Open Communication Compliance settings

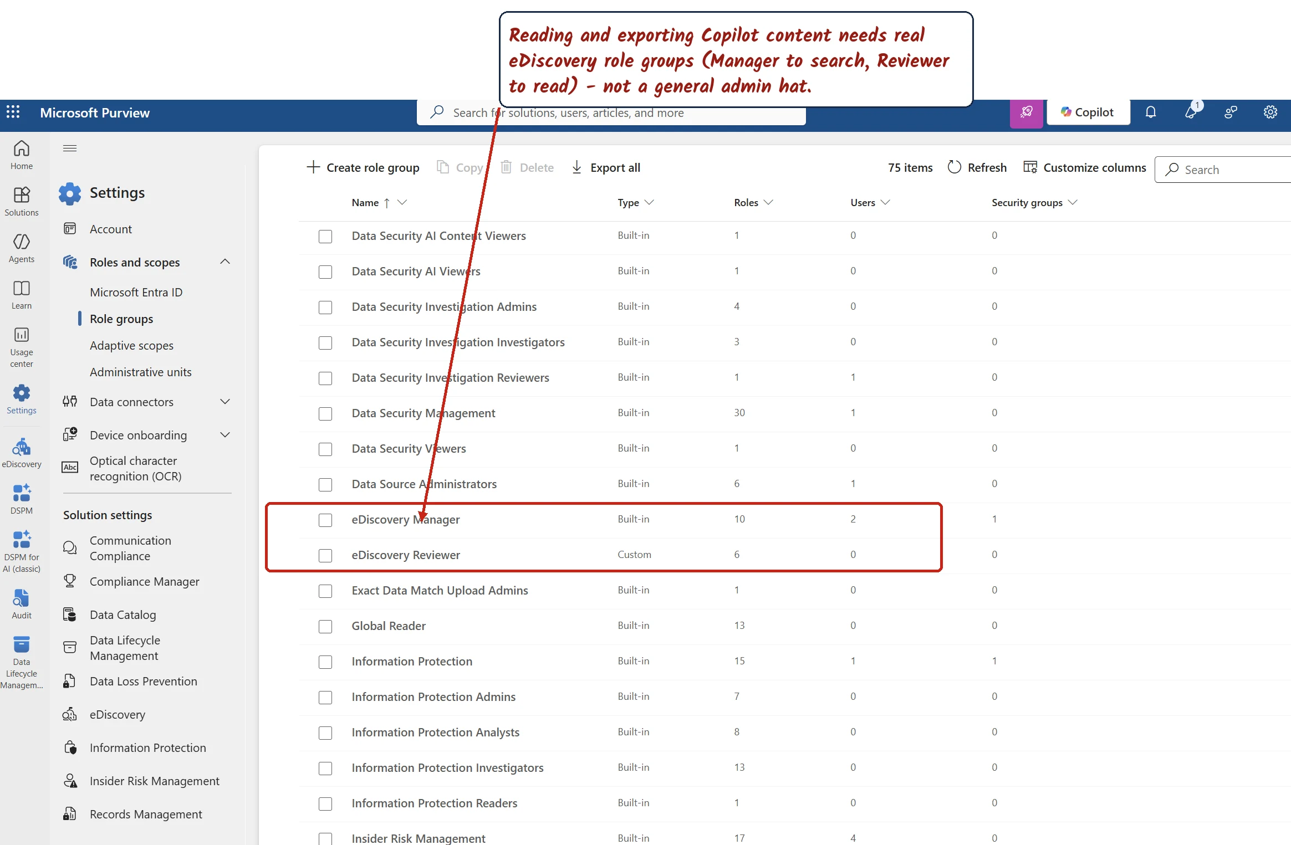[130, 548]
